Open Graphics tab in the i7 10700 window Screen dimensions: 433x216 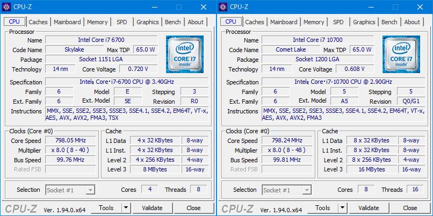(364, 22)
